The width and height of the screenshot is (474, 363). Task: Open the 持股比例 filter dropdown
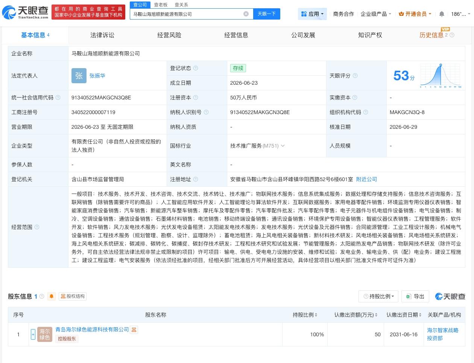[378, 296]
